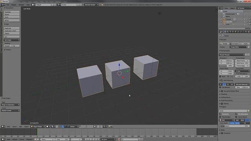251x141 pixels.
Task: Open the Window menu
Action: [21, 5]
